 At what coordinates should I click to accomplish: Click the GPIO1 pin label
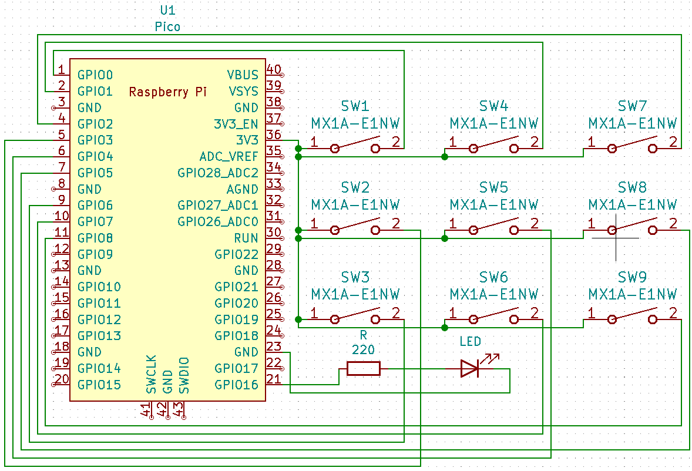[95, 91]
